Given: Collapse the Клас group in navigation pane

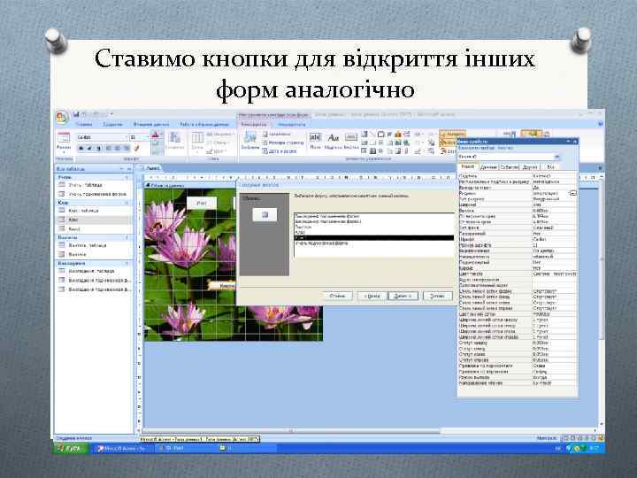Looking at the screenshot, I should click(127, 203).
